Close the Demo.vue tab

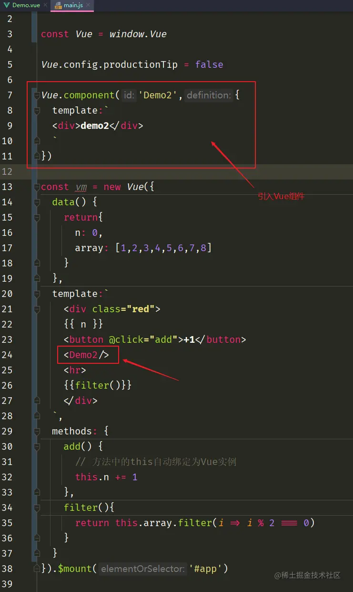45,5
